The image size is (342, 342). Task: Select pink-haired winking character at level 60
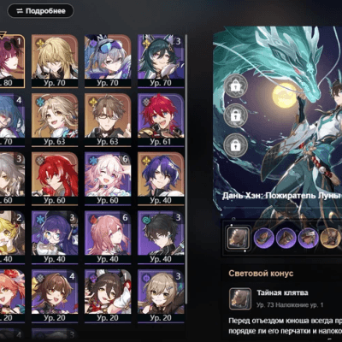108,179
